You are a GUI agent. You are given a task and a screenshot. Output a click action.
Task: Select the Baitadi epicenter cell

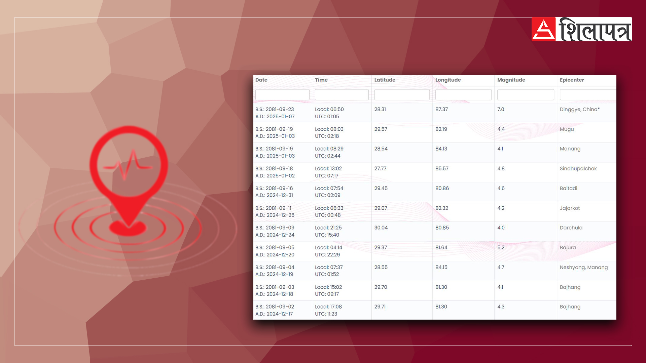coord(569,189)
